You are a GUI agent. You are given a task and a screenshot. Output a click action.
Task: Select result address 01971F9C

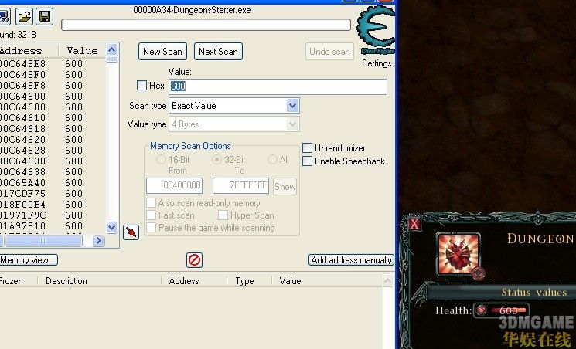point(22,215)
